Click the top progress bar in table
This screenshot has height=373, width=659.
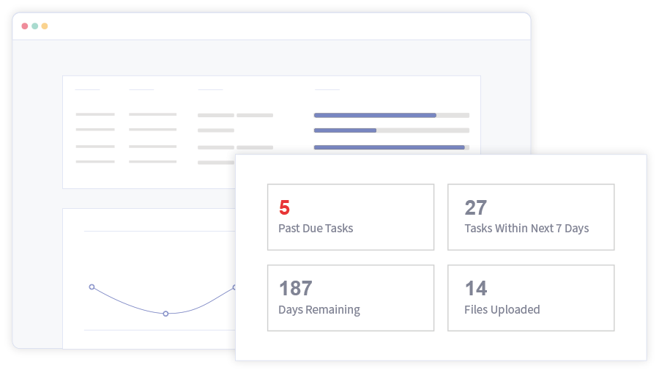(x=391, y=115)
